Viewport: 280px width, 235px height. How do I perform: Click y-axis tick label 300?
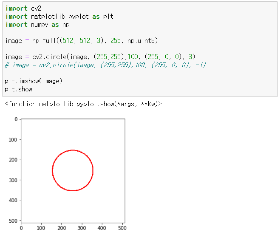[x=13, y=180]
